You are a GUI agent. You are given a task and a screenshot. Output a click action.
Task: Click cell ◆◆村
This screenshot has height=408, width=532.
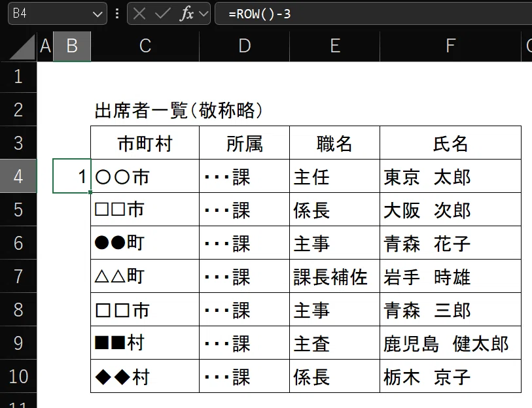(x=145, y=376)
